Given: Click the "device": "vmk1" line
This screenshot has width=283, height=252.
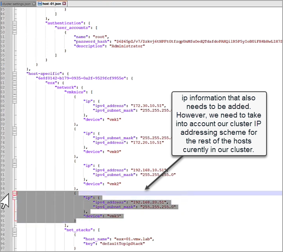Looking at the screenshot, I should tap(102, 120).
